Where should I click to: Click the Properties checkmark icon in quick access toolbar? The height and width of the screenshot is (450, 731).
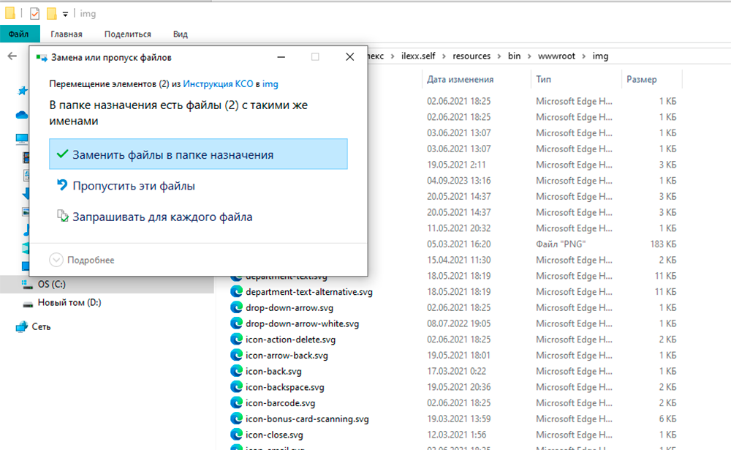(x=34, y=14)
